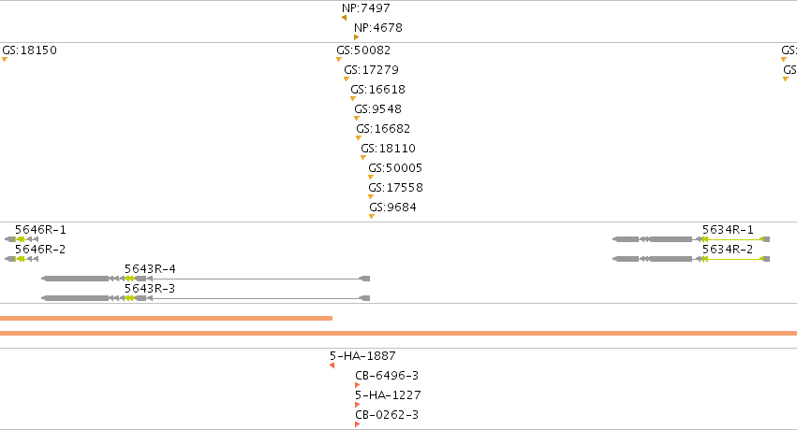Screen dimensions: 797x430
Task: Click the red triangle under CB-6496-3
Action: [x=358, y=385]
